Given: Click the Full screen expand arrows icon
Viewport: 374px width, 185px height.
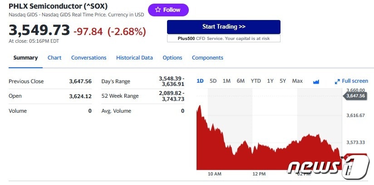Looking at the screenshot, I should point(337,81).
